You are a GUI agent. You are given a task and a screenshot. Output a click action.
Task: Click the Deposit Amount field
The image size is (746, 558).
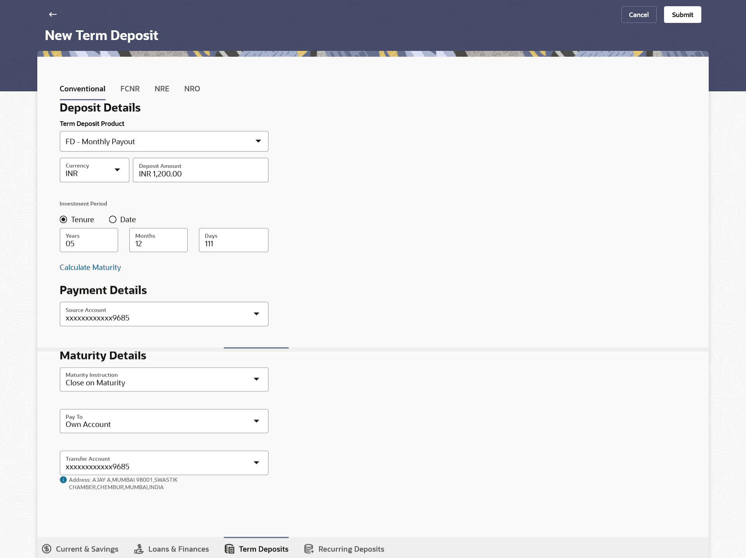(200, 170)
